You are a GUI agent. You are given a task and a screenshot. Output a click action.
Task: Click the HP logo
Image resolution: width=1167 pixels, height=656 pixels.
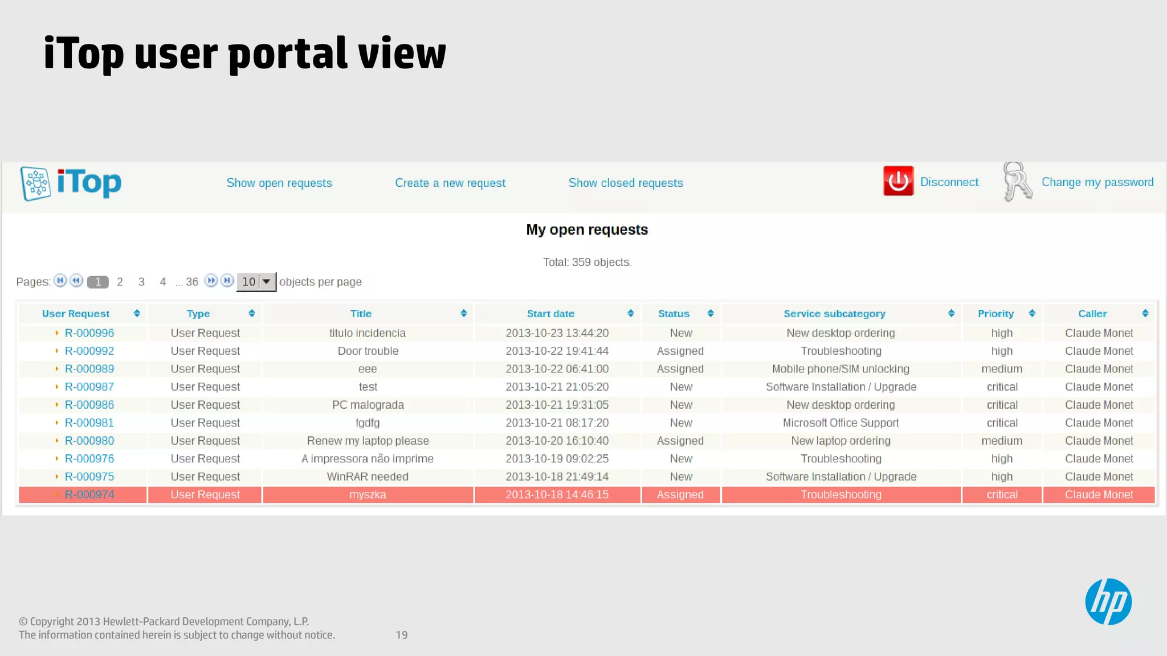(1108, 602)
